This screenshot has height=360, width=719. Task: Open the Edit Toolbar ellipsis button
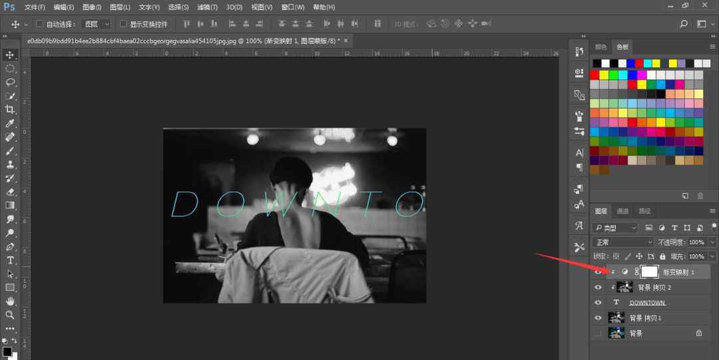click(9, 328)
